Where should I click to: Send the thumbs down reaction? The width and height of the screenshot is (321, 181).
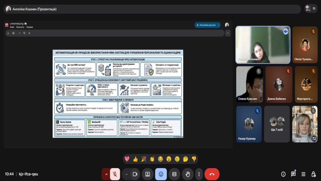point(193,159)
